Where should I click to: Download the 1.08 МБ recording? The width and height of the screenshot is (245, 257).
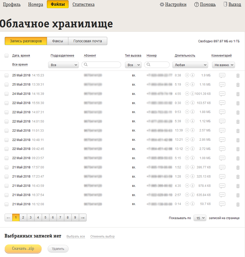click(193, 158)
